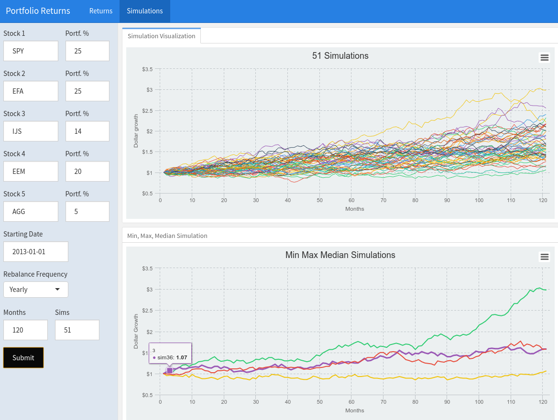Select the Stock 1 ticker field showing SPY
Screen dimensions: 558x420
coord(31,51)
